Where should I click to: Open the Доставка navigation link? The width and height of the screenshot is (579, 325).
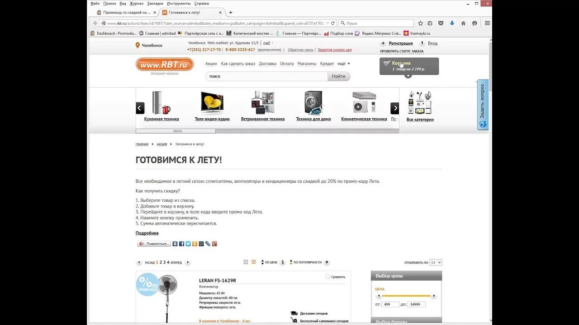267,64
